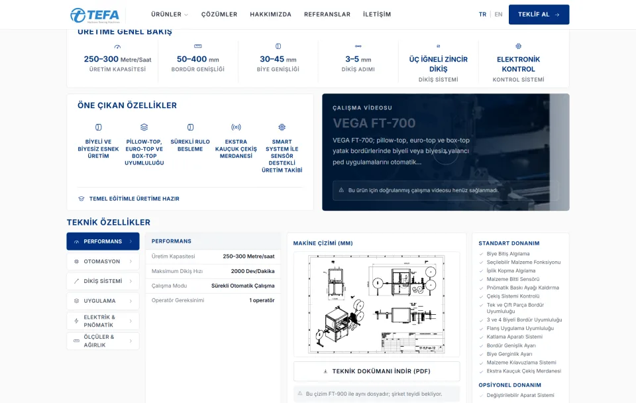The image size is (636, 403).
Task: Click 'Sürekli Otomatik Çalışma' value
Action: 243,286
